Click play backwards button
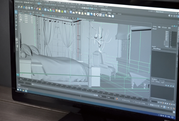The image size is (179, 121). tap(165, 103)
